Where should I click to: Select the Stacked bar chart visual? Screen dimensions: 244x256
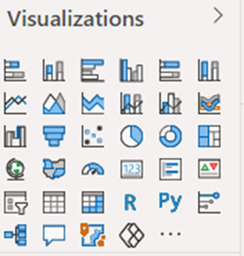pos(15,70)
